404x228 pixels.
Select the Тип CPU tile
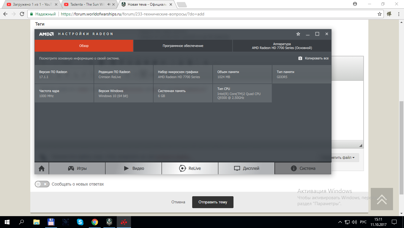[x=242, y=93]
